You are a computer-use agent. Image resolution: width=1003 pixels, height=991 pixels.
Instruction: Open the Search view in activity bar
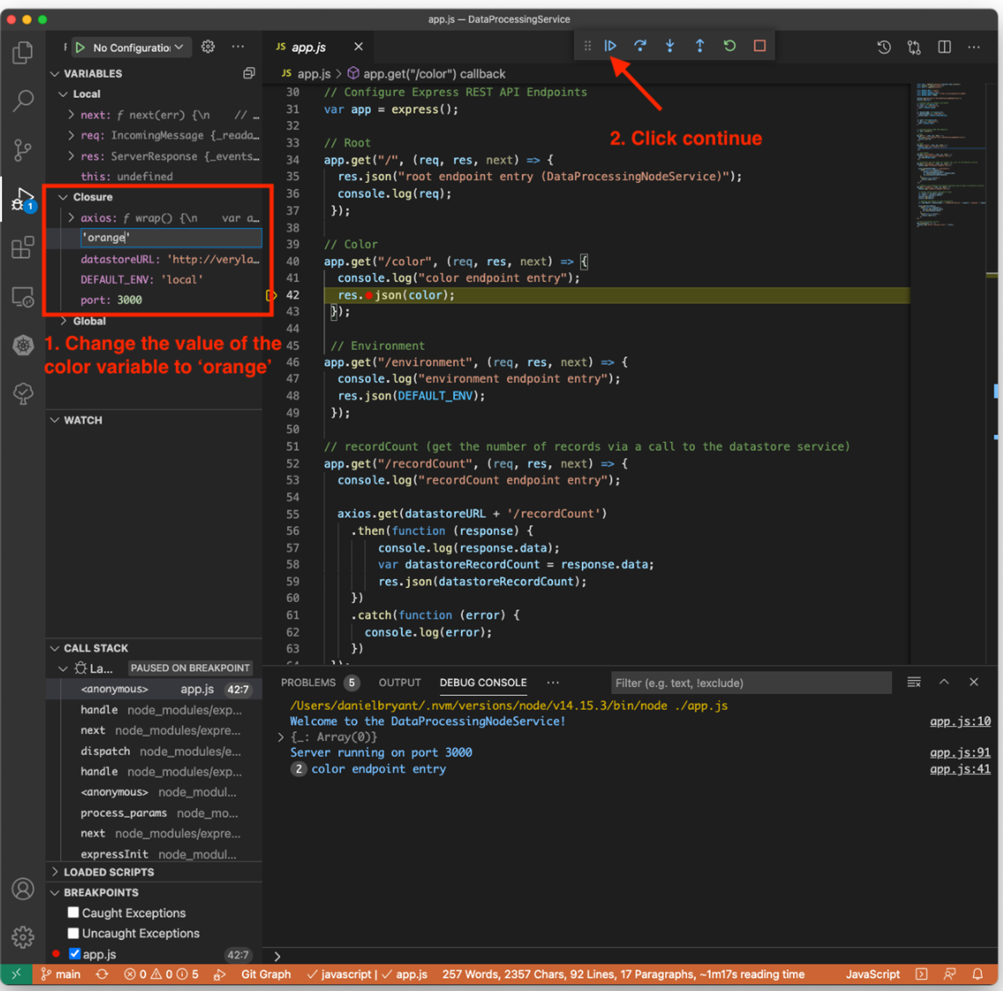point(22,100)
